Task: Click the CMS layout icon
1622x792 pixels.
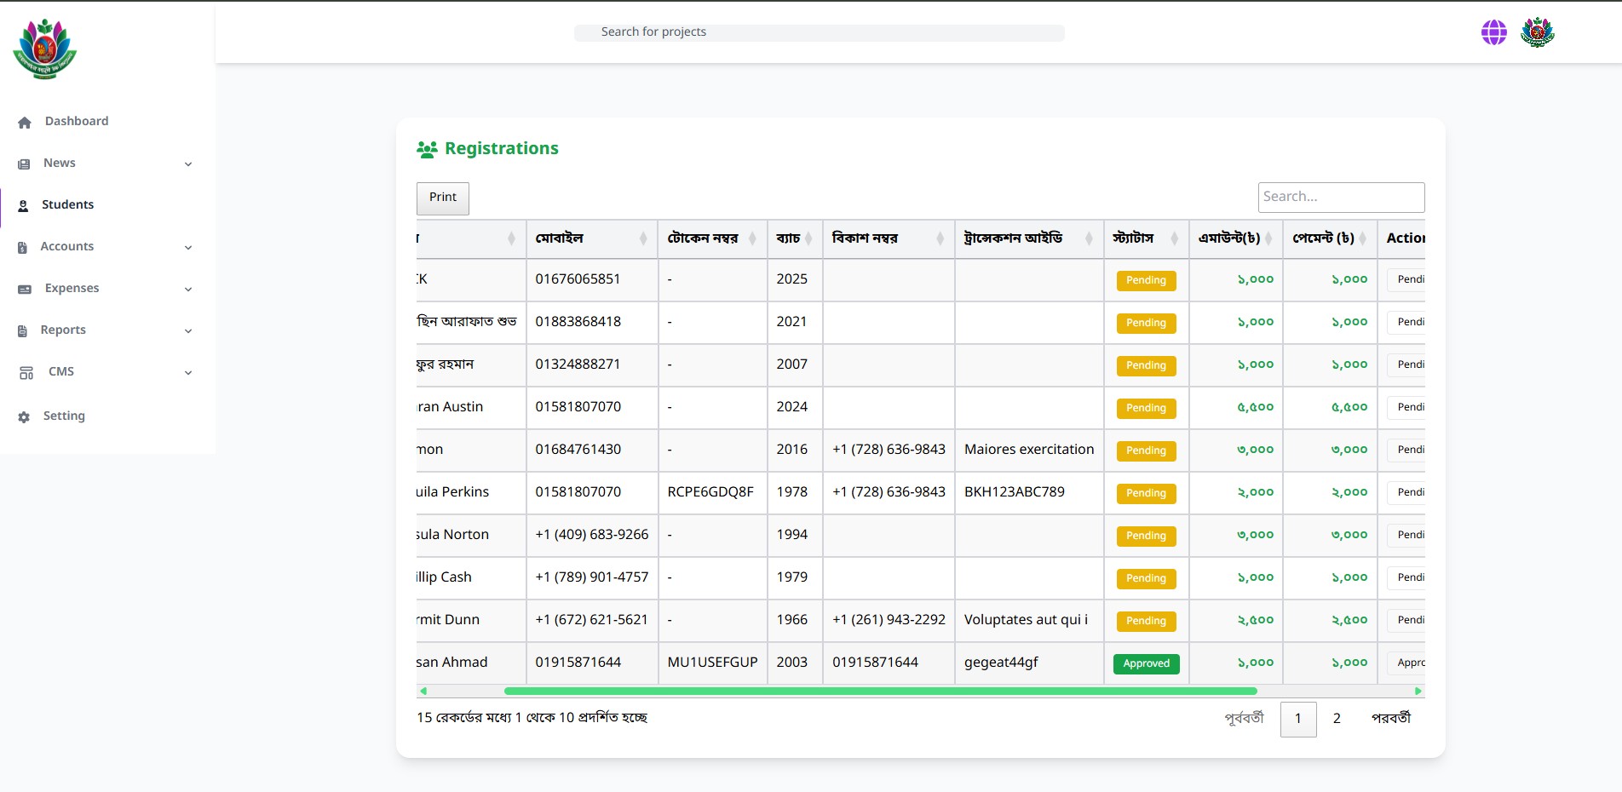Action: [x=26, y=373]
